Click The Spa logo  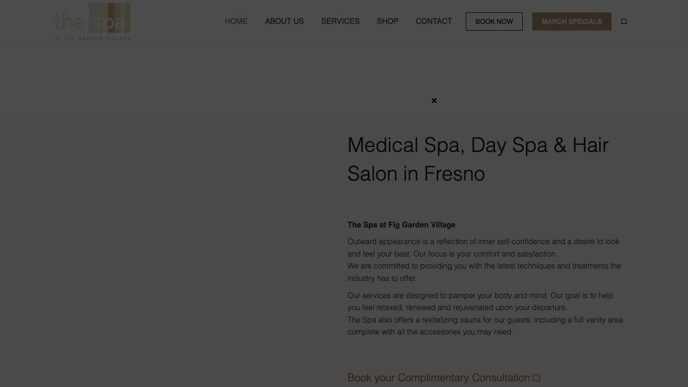92,21
